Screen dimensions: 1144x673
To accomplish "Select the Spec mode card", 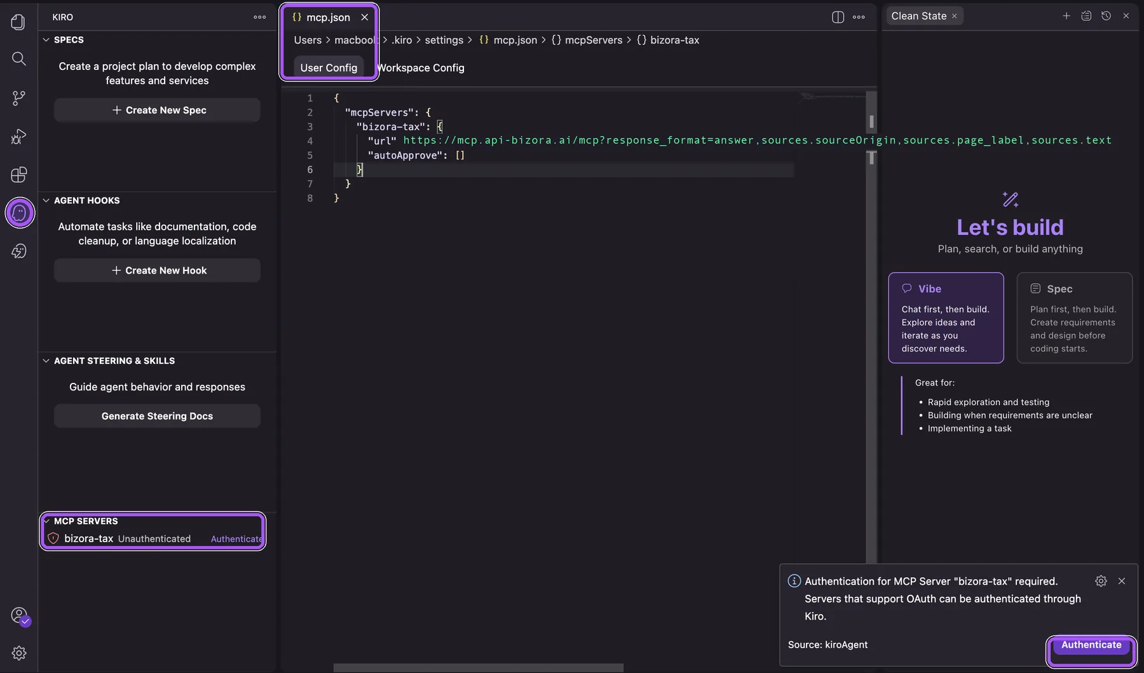I will point(1074,318).
